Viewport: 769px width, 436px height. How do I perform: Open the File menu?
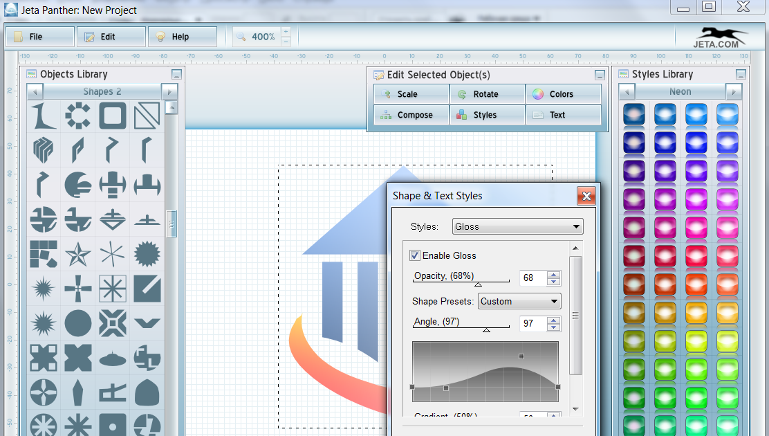tap(40, 37)
